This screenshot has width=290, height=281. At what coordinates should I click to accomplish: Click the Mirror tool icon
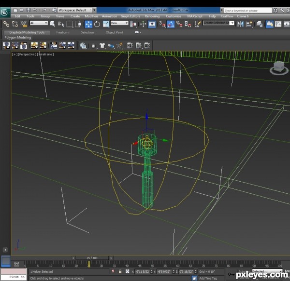click(240, 24)
